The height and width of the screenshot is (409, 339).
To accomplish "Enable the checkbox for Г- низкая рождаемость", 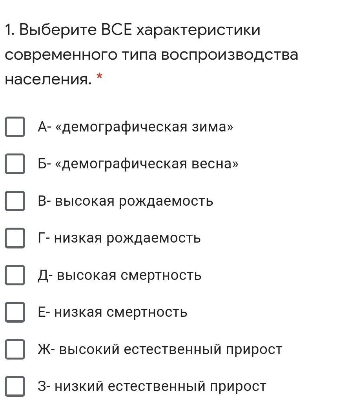I will [15, 238].
